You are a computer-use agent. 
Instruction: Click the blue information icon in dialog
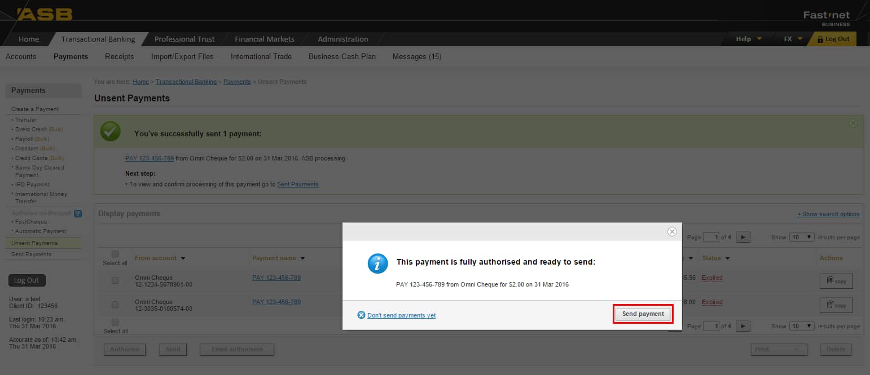377,263
